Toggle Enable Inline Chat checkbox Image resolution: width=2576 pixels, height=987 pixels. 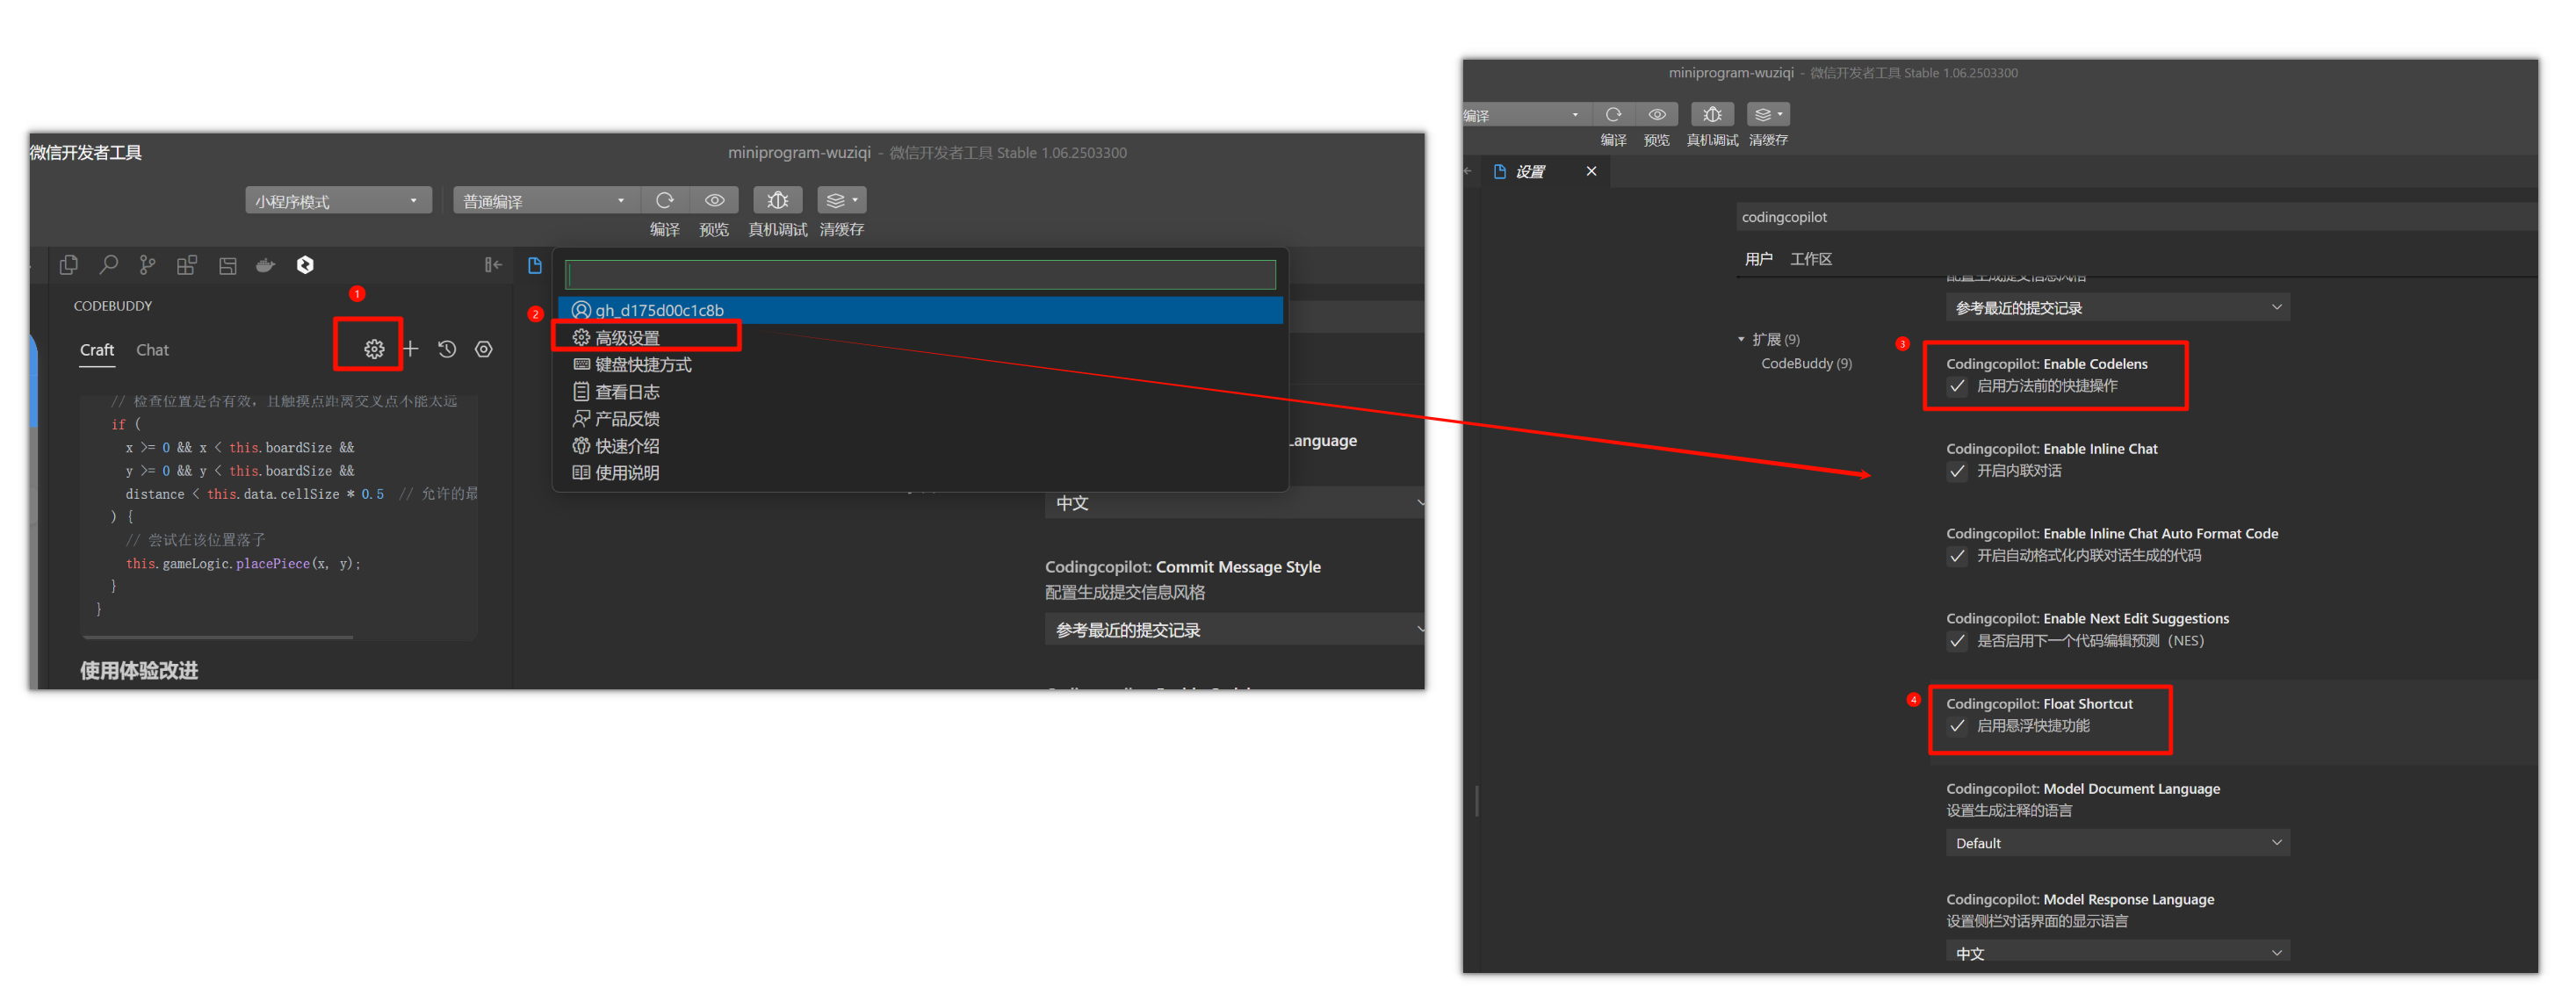1957,471
